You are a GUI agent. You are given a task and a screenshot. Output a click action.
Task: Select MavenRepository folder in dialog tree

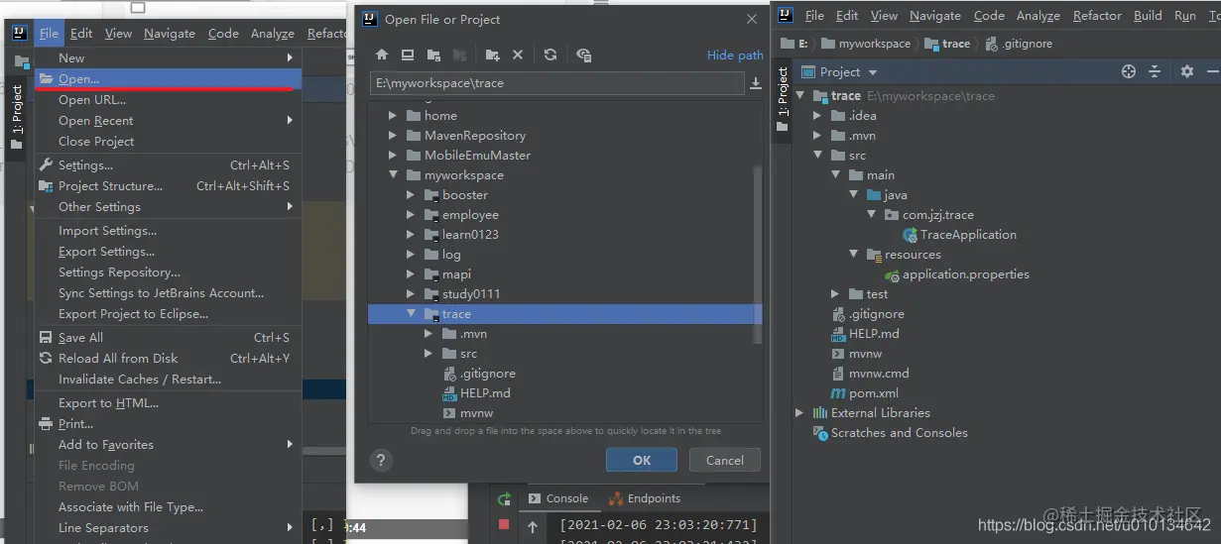[x=475, y=135]
